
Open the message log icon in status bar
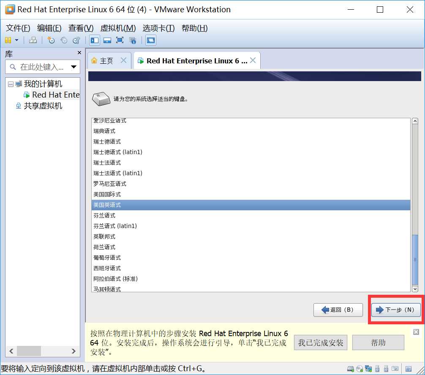[409, 369]
